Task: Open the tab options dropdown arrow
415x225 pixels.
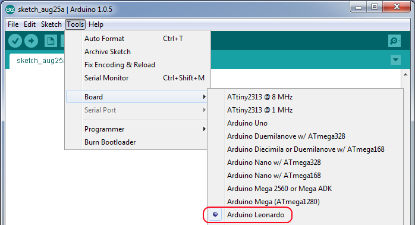Action: pyautogui.click(x=396, y=60)
